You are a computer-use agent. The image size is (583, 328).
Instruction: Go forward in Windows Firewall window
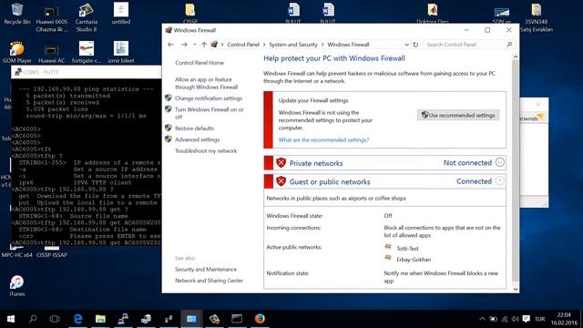(x=184, y=45)
